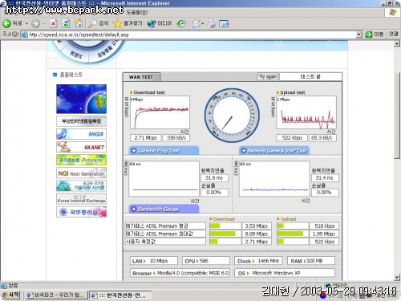Click the 1.99 Mbps maximum upload value
401x301 pixels.
pos(324,234)
